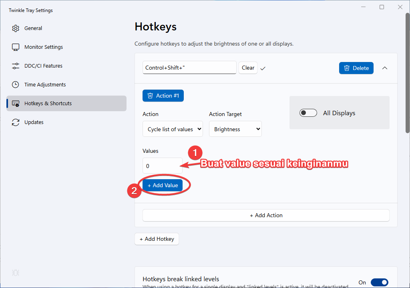Open the Time Adjustments section
Image resolution: width=410 pixels, height=288 pixels.
(45, 85)
